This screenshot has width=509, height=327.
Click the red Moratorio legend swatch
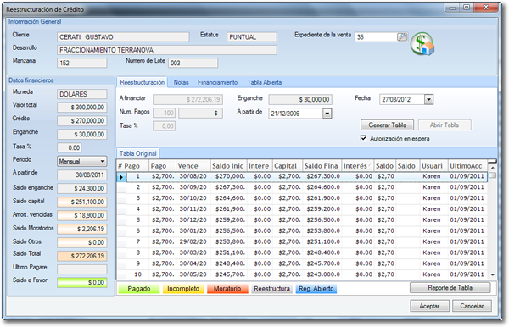[x=227, y=289]
